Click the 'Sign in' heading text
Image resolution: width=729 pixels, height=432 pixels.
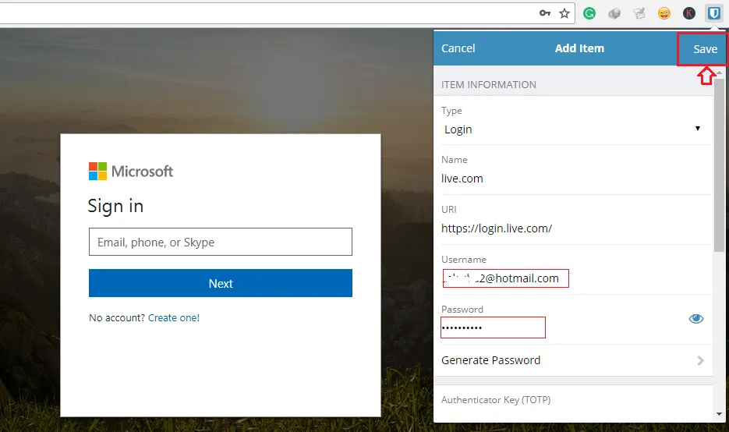click(x=115, y=206)
